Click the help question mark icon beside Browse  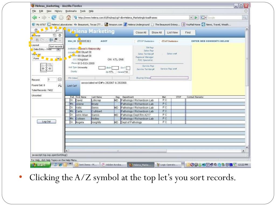coord(60,35)
